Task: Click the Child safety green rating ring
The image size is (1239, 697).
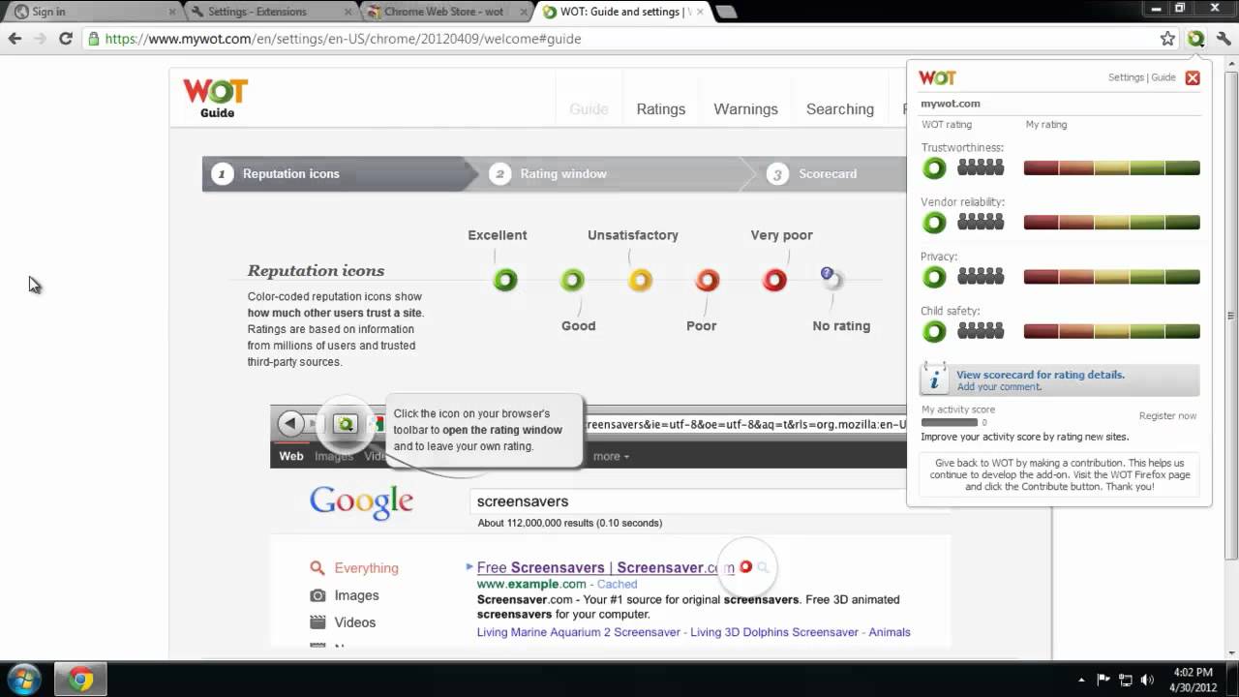Action: [934, 331]
